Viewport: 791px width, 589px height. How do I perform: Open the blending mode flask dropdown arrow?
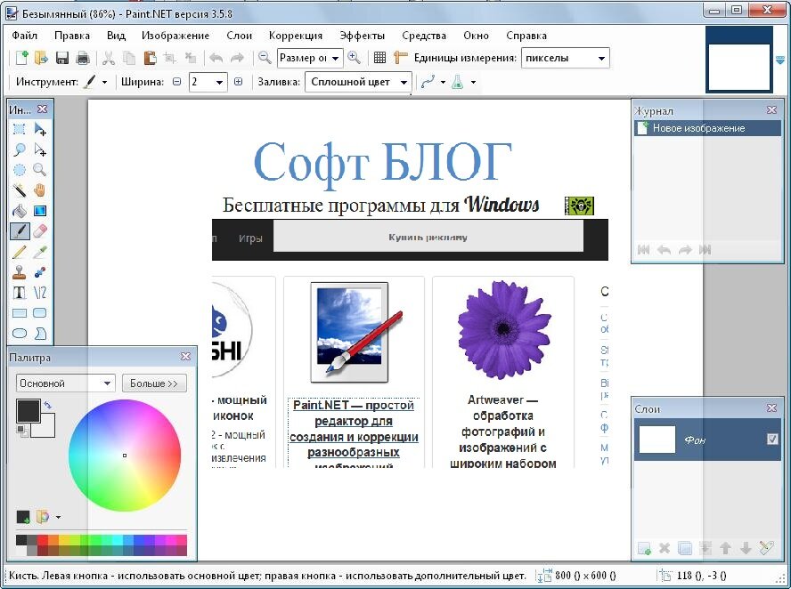click(473, 82)
